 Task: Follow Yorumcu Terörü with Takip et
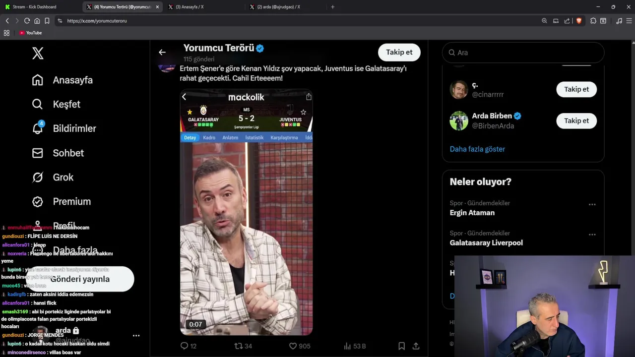(x=399, y=52)
